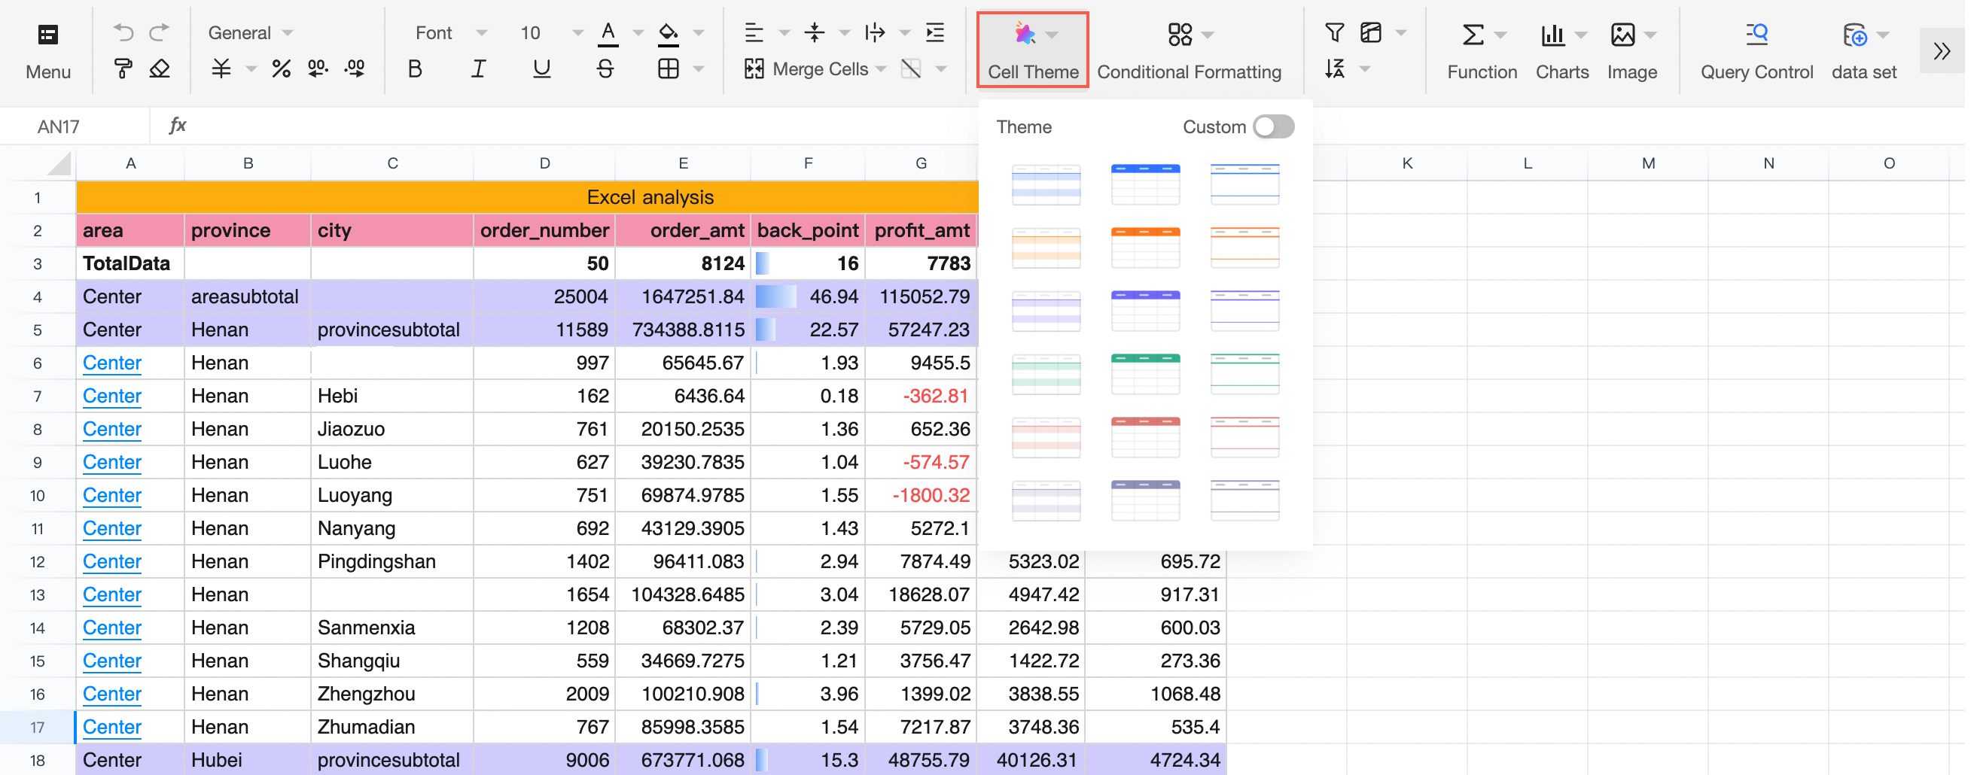
Task: Toggle italic text formatting
Action: (x=478, y=70)
